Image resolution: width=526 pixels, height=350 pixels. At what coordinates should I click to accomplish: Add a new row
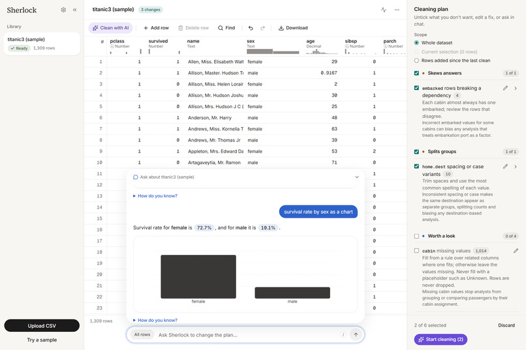click(156, 28)
